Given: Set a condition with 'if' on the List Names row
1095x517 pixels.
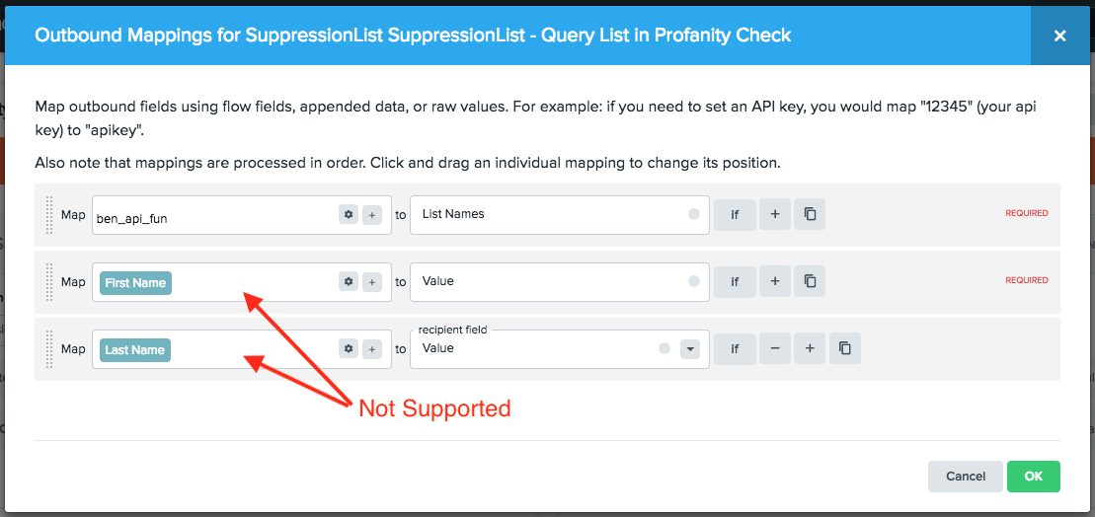Looking at the screenshot, I should [735, 214].
